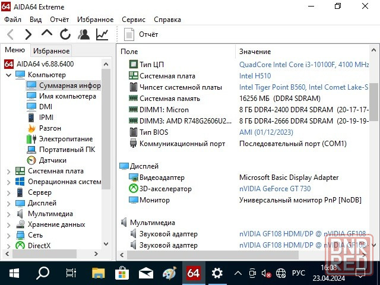Expand the Сервер tree node
Viewport: 380px width, 285px height.
(x=8, y=193)
